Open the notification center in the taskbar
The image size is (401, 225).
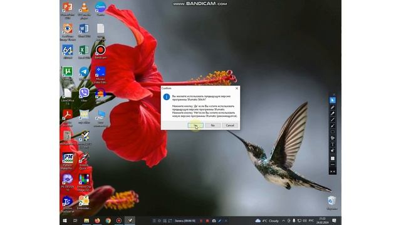tap(334, 221)
